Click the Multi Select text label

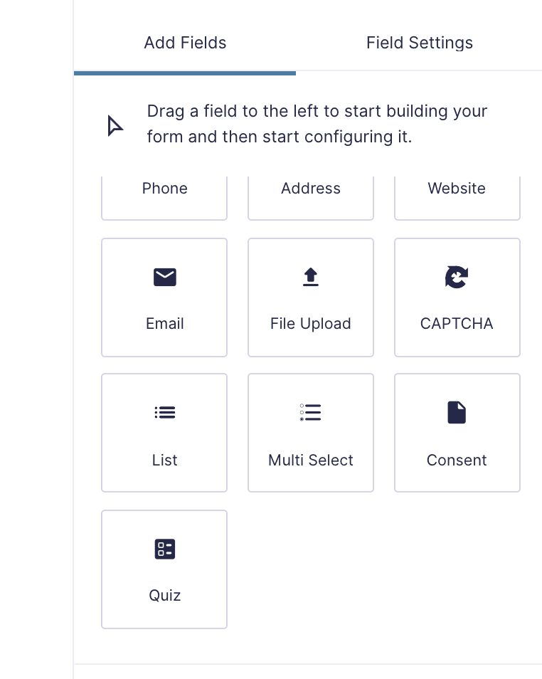311,460
